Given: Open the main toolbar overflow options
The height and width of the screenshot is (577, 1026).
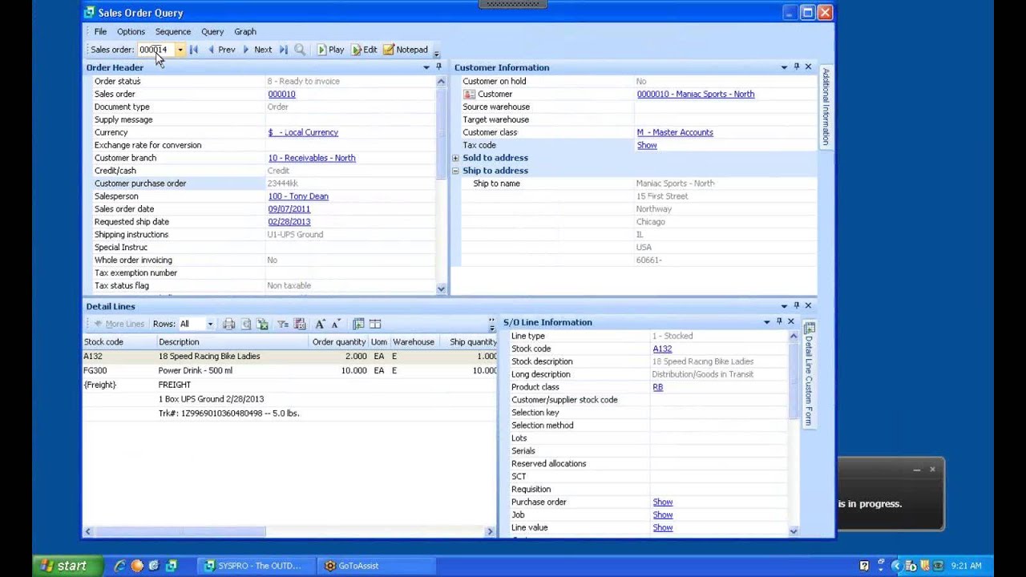Looking at the screenshot, I should coord(436,53).
